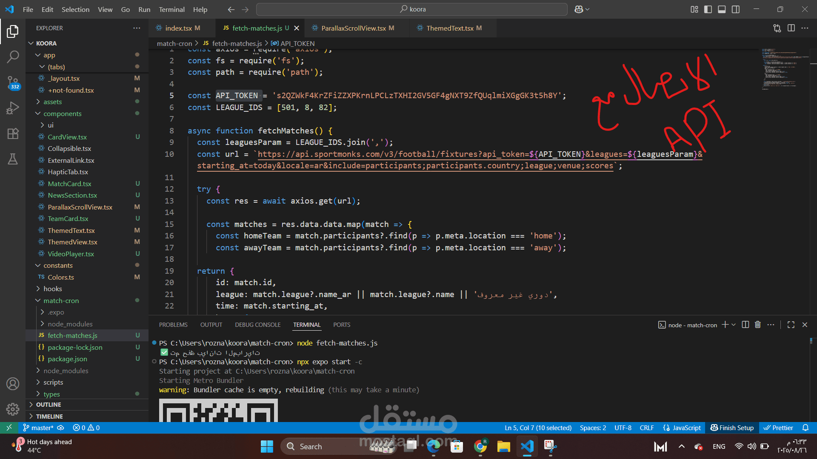
Task: Open the File menu
Action: [x=28, y=9]
